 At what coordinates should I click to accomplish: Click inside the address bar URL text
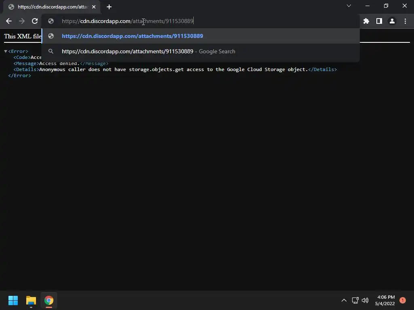[127, 21]
